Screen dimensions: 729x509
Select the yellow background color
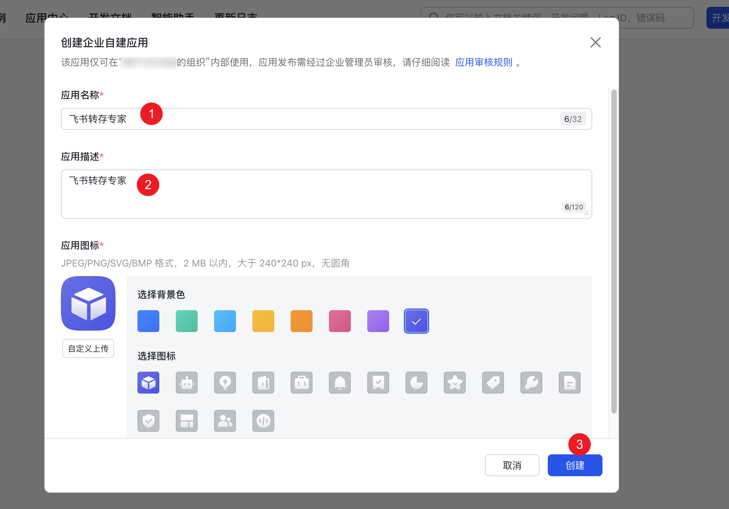tap(263, 321)
